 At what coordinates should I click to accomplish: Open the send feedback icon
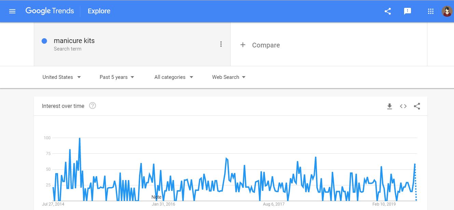[x=407, y=11]
